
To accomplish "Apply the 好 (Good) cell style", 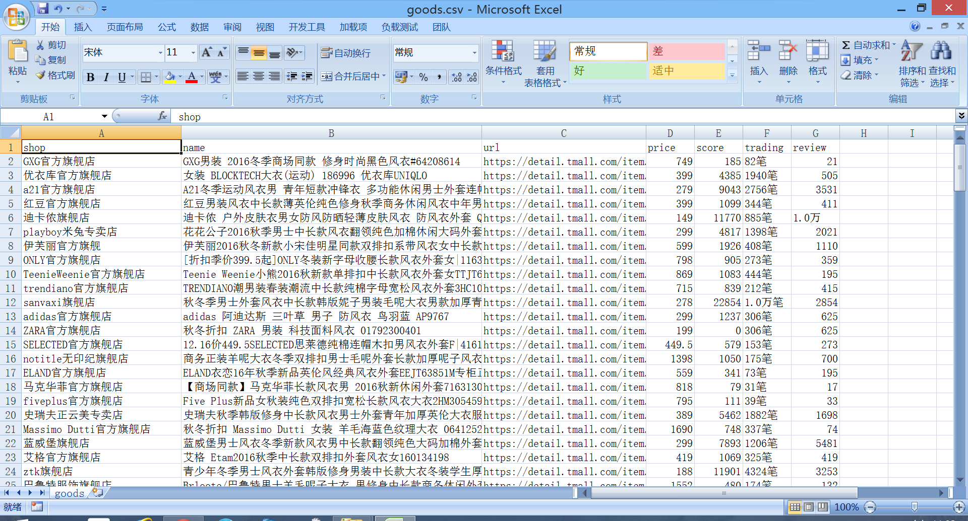I will pos(608,70).
